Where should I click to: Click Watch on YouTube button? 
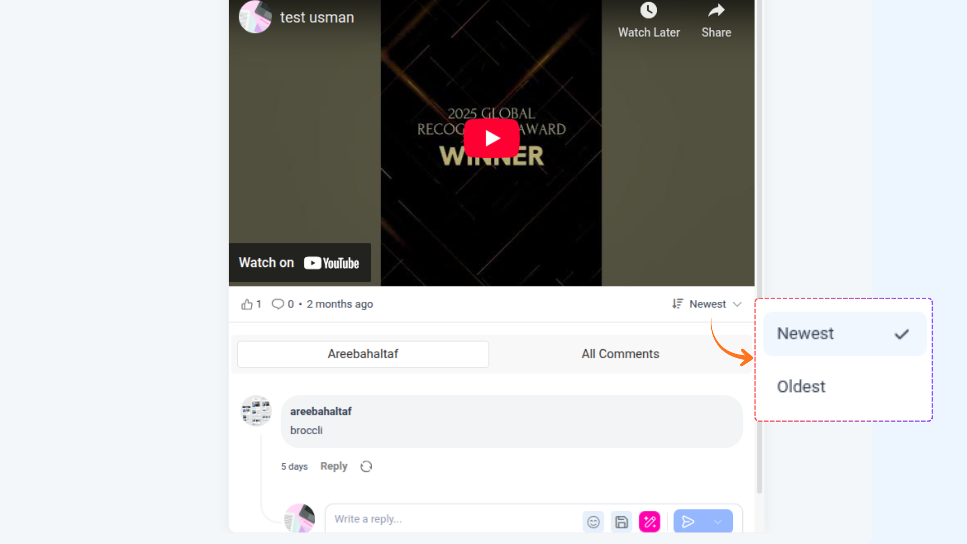click(300, 263)
